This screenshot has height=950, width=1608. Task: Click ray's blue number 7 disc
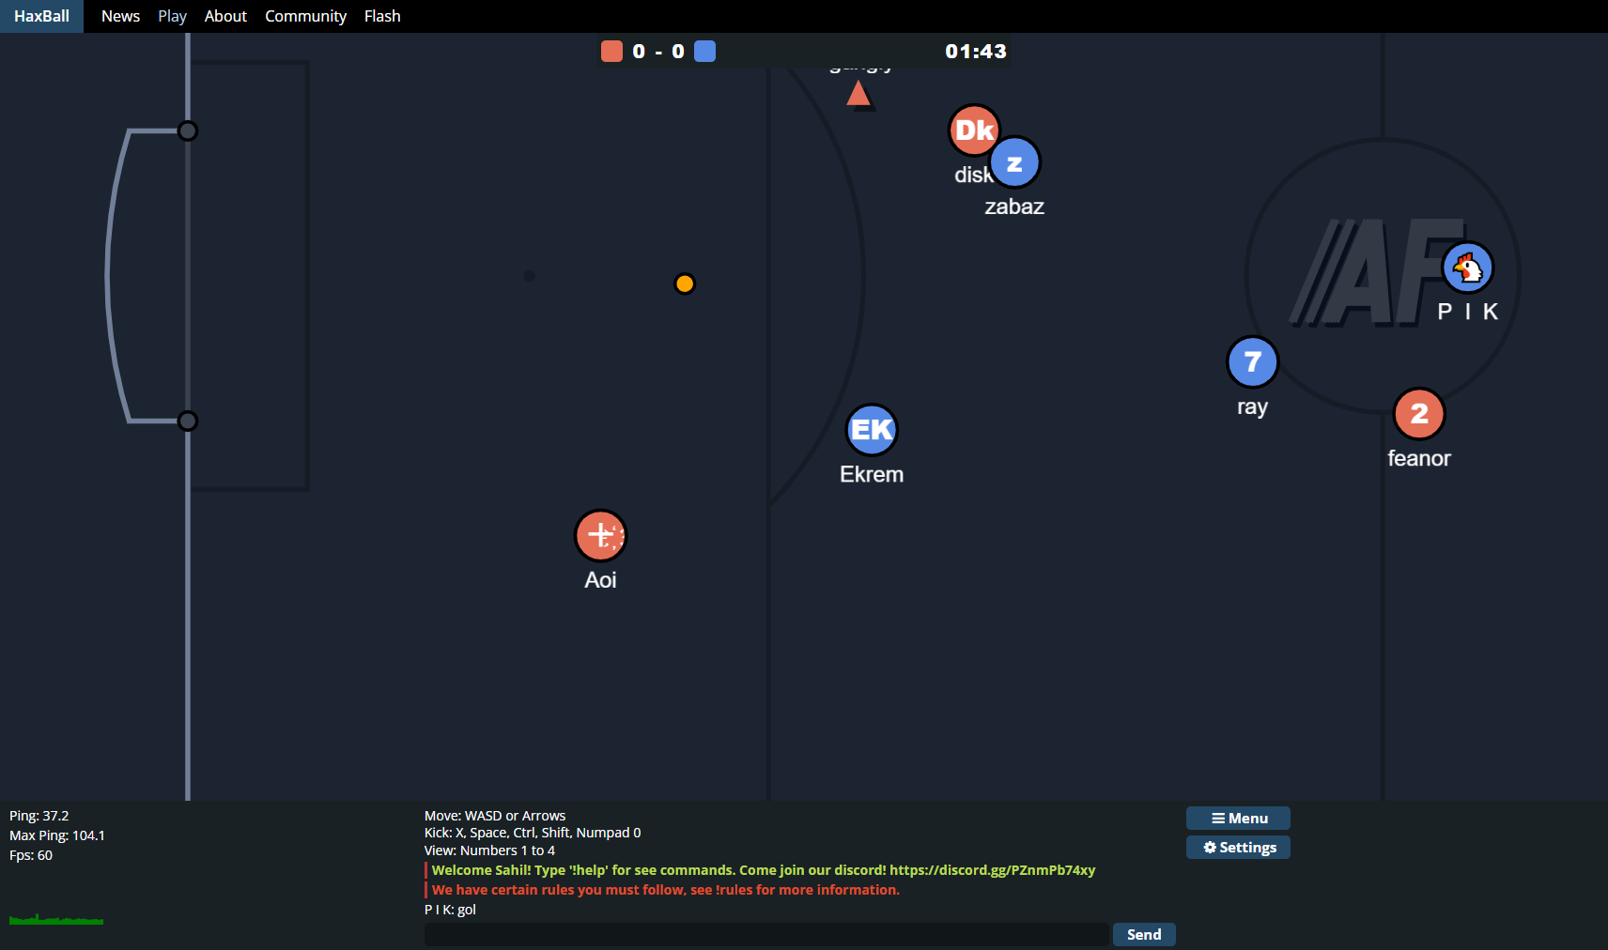pos(1252,362)
